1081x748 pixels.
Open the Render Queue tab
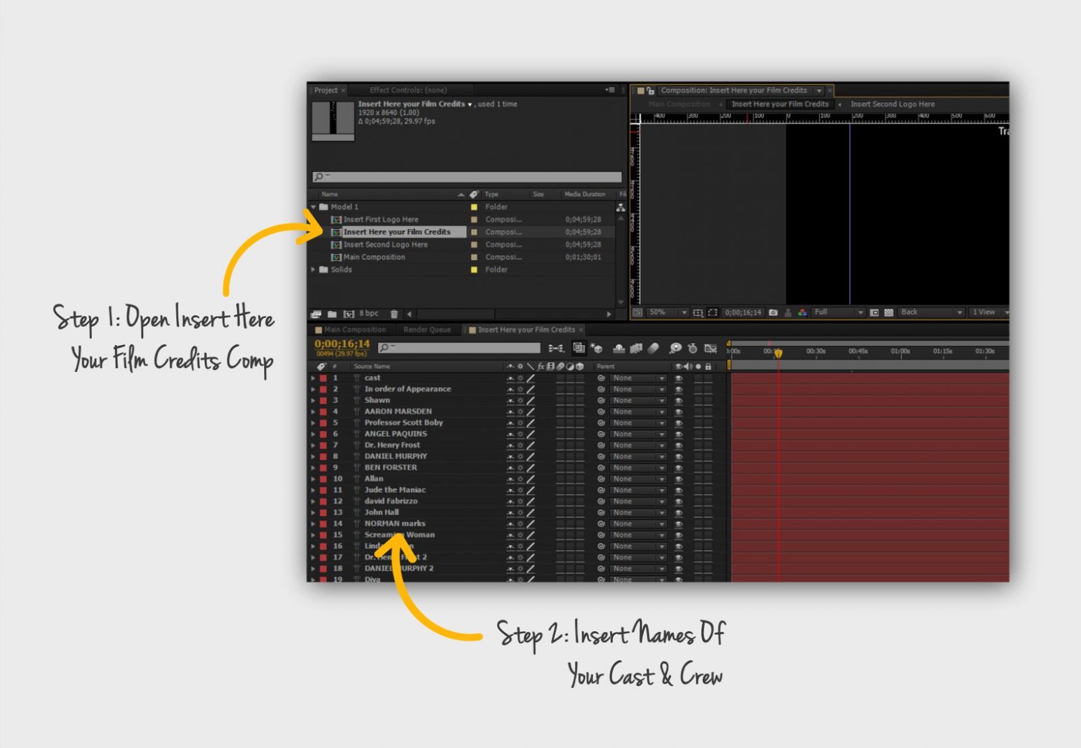pyautogui.click(x=426, y=330)
